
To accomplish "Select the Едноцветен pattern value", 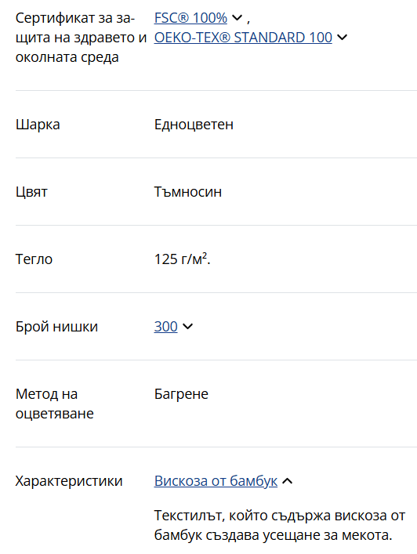I will [x=194, y=125].
